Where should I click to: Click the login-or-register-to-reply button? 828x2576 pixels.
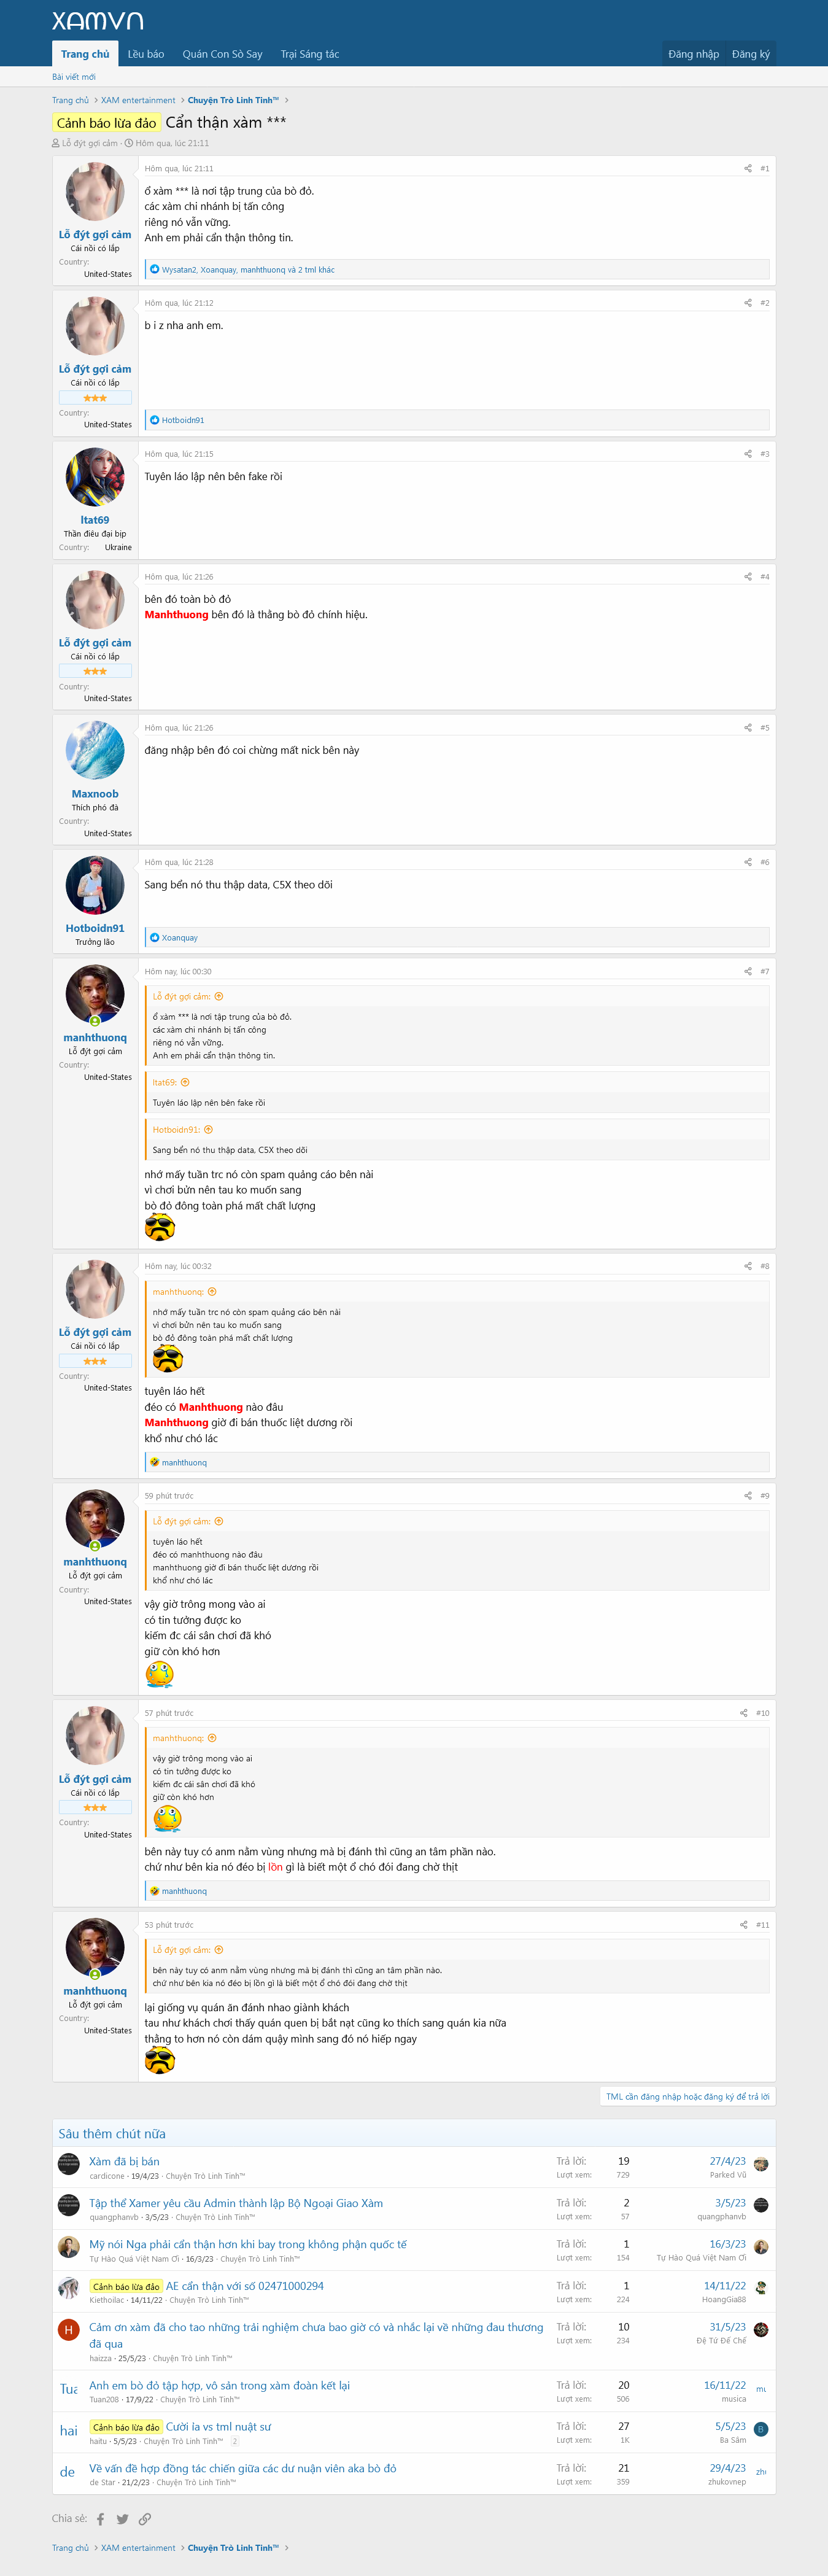[687, 2096]
